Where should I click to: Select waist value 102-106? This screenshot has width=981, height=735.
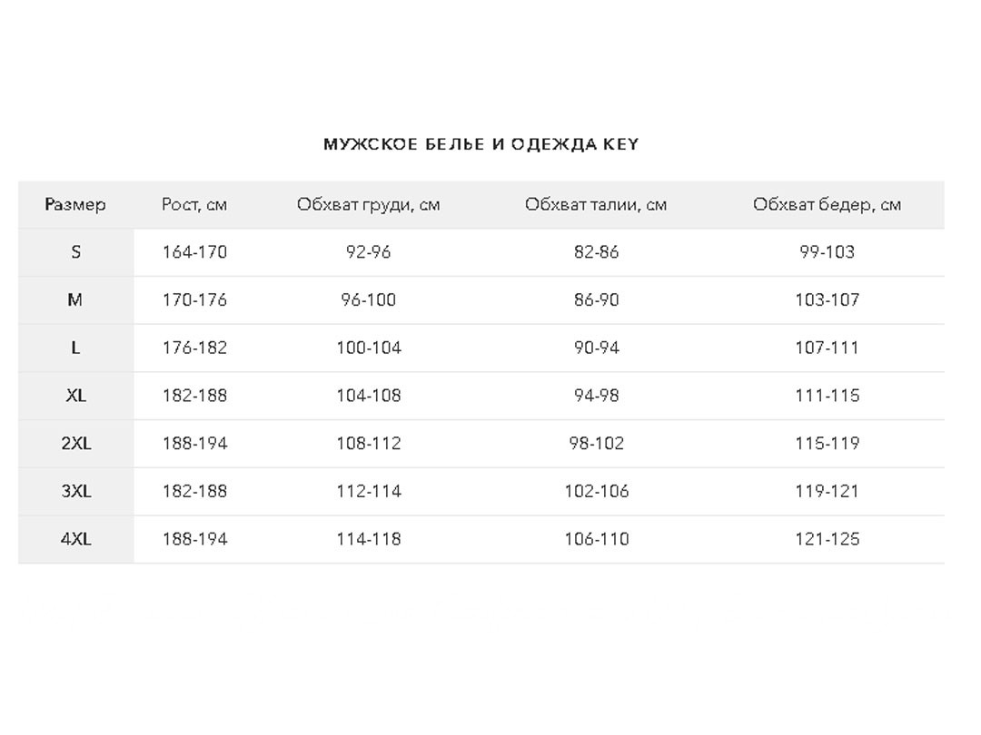coord(596,491)
